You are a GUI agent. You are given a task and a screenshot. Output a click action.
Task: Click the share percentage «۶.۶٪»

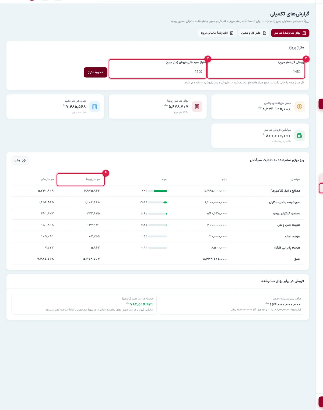pyautogui.click(x=144, y=213)
